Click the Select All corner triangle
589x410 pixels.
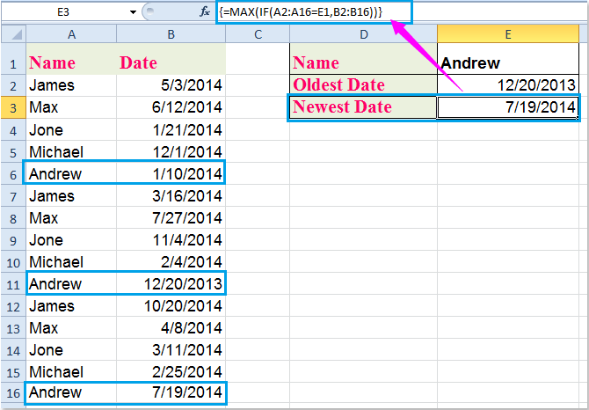[x=11, y=36]
